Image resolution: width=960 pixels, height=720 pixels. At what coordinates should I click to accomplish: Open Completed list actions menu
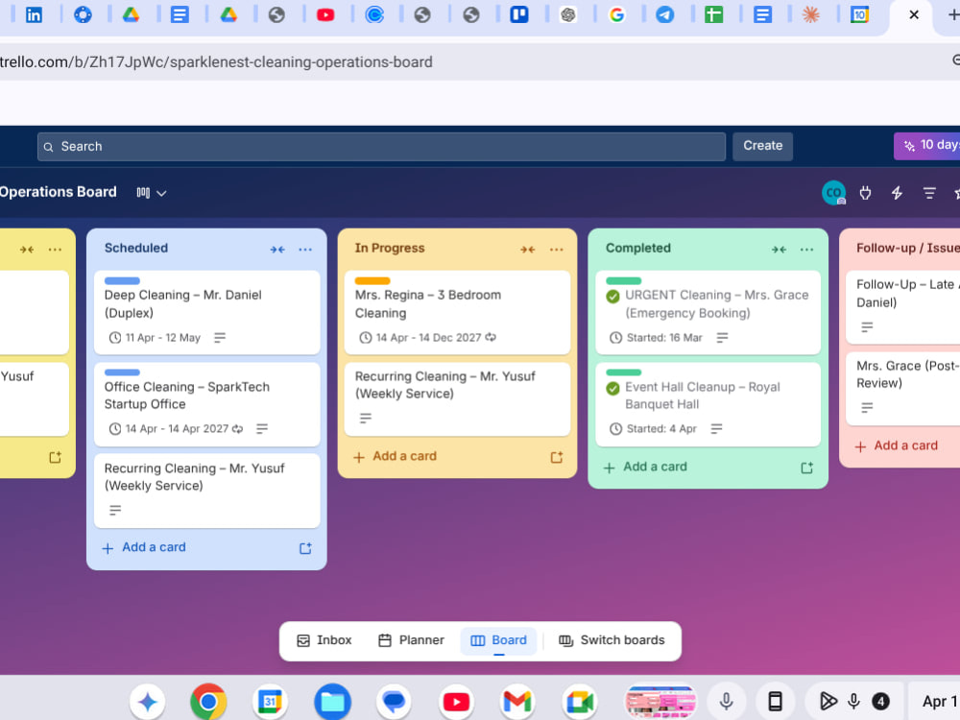coord(806,250)
